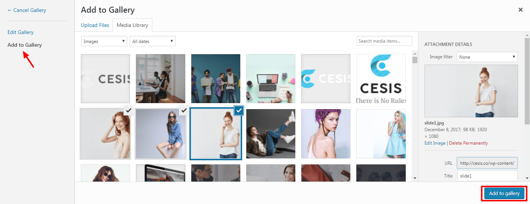Close the Add to Gallery dialog
The width and height of the screenshot is (530, 204).
tap(520, 10)
